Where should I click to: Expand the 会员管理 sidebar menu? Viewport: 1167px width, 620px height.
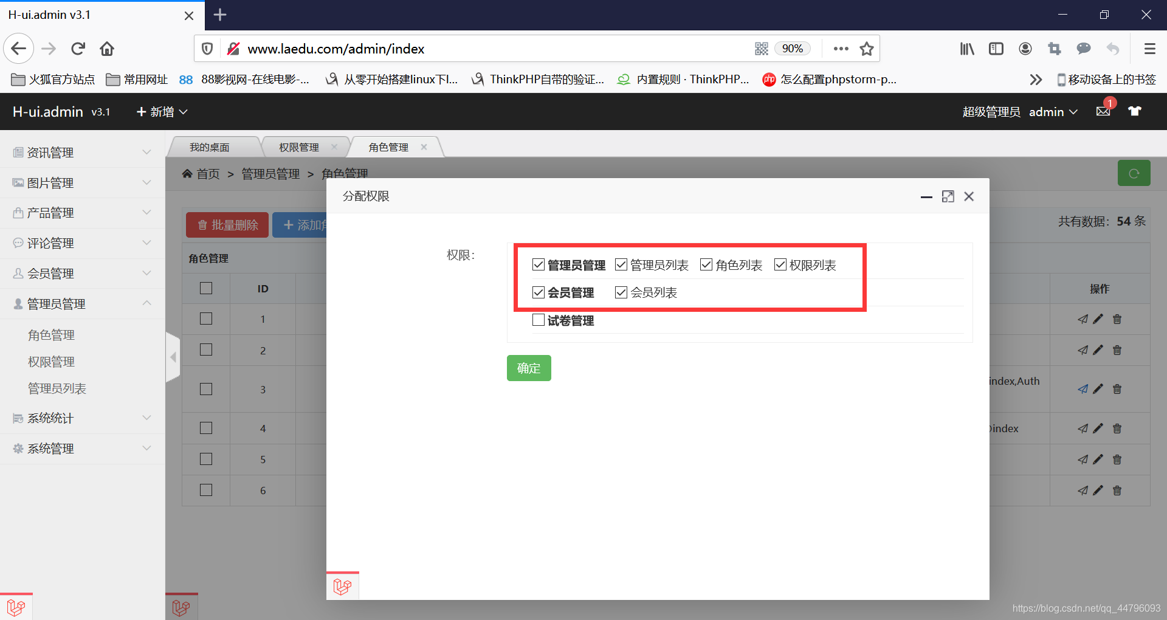pyautogui.click(x=82, y=274)
